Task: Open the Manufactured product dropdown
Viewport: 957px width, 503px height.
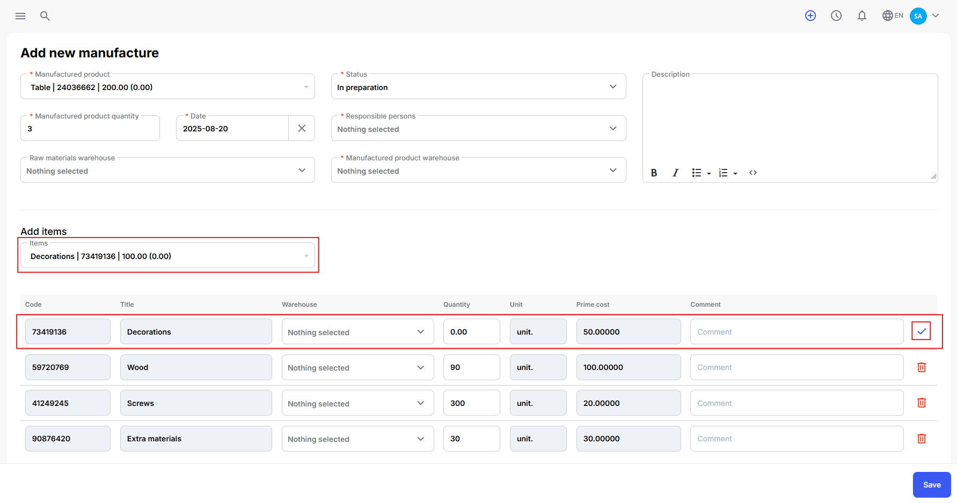Action: click(167, 87)
